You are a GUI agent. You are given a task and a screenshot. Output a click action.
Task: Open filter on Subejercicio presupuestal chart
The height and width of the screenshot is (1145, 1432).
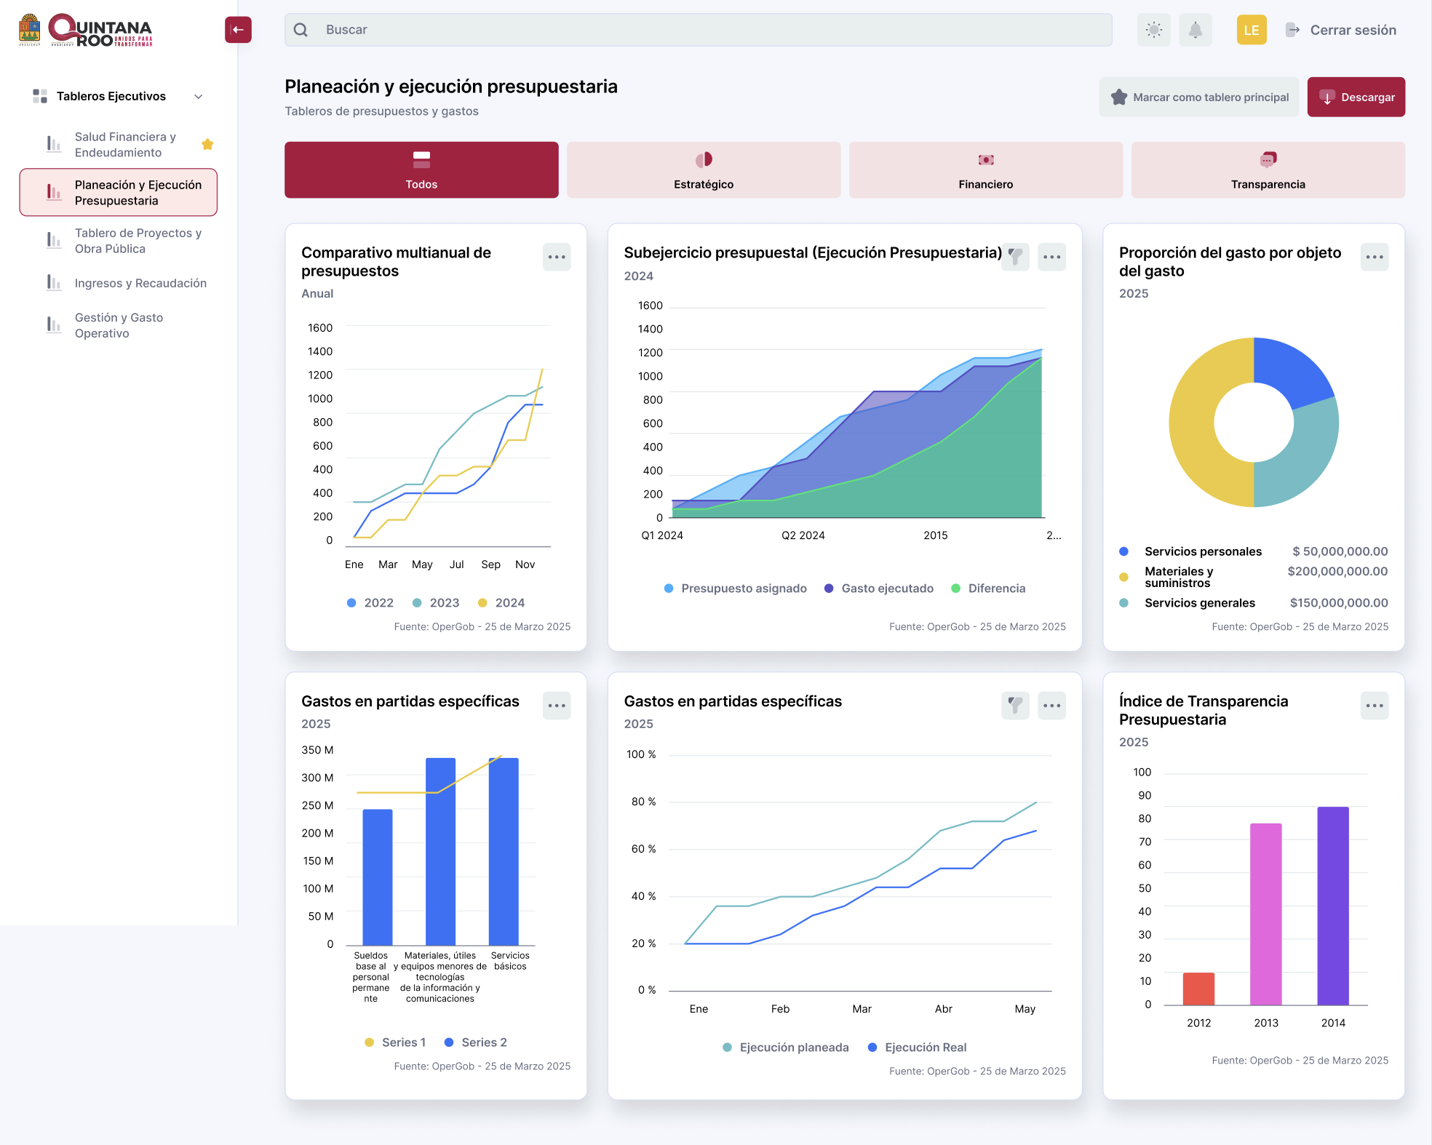click(1015, 257)
